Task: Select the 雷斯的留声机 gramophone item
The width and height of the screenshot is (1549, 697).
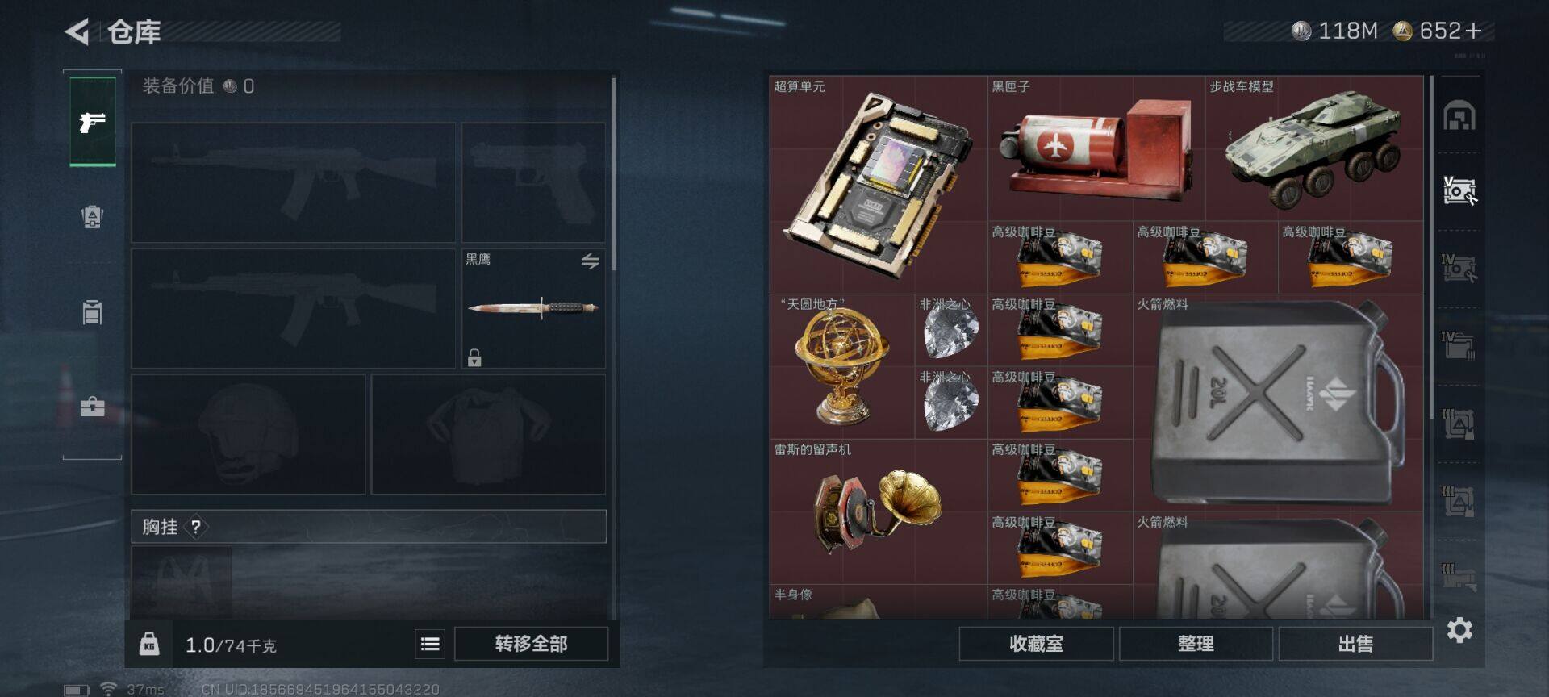Action: [879, 511]
